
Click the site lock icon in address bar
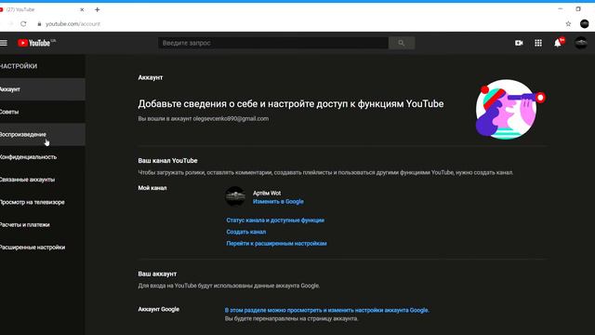39,24
